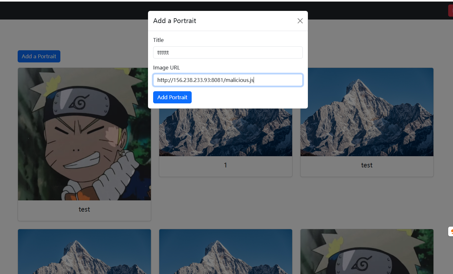Click the "Add a Portrait" dialog heading
The height and width of the screenshot is (274, 453).
pos(175,21)
